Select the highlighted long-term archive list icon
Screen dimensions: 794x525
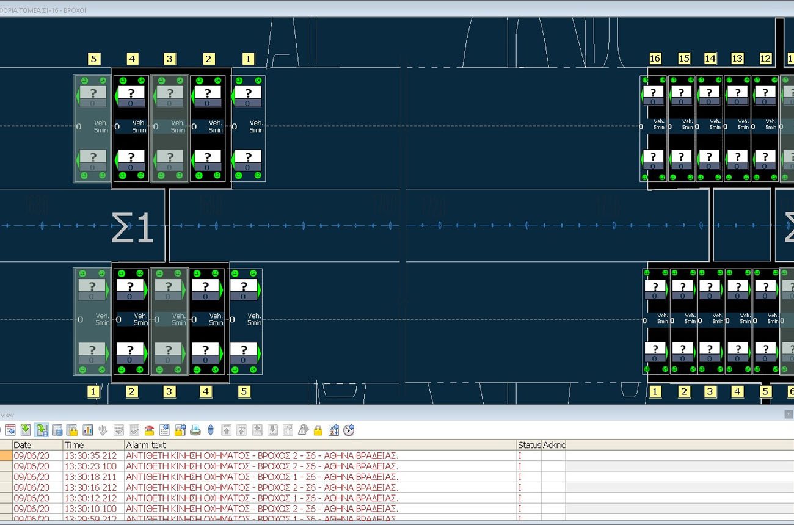click(x=42, y=430)
